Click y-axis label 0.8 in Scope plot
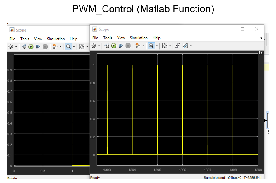The image size is (276, 183). (x=92, y=83)
